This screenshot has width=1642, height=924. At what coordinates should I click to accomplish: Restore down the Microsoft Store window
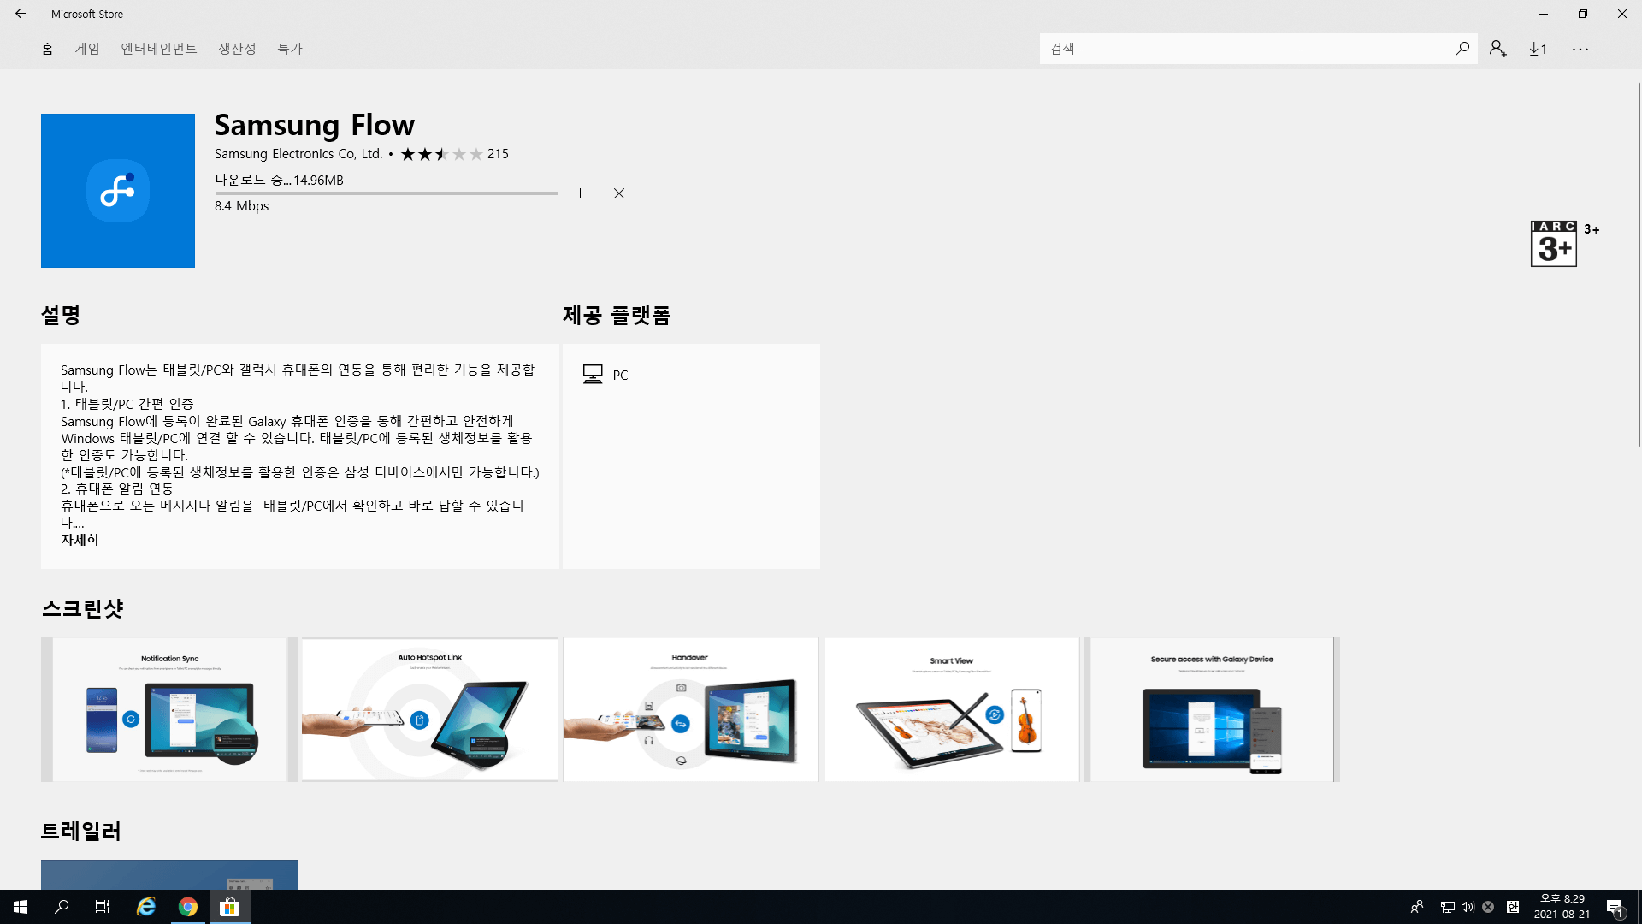[1583, 14]
